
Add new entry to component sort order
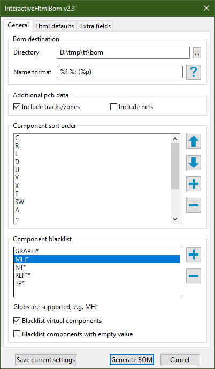tap(194, 184)
